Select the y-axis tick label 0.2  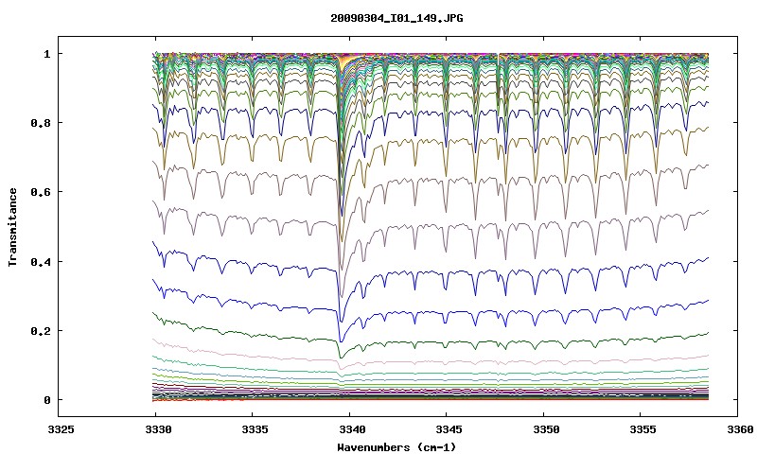click(x=41, y=331)
